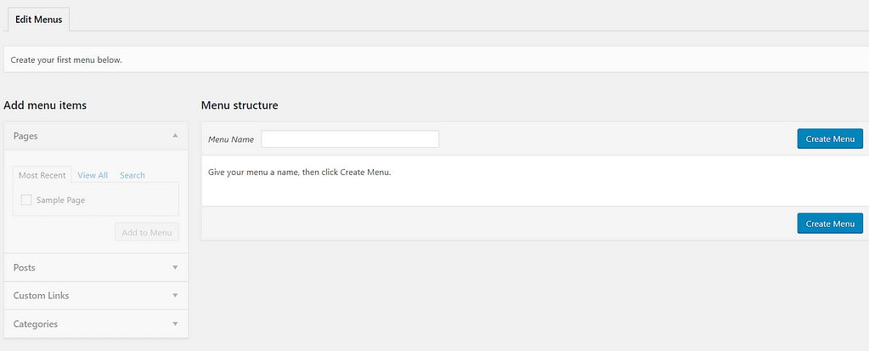Image resolution: width=869 pixels, height=351 pixels.
Task: Expand the Custom Links section arrow
Action: [175, 295]
